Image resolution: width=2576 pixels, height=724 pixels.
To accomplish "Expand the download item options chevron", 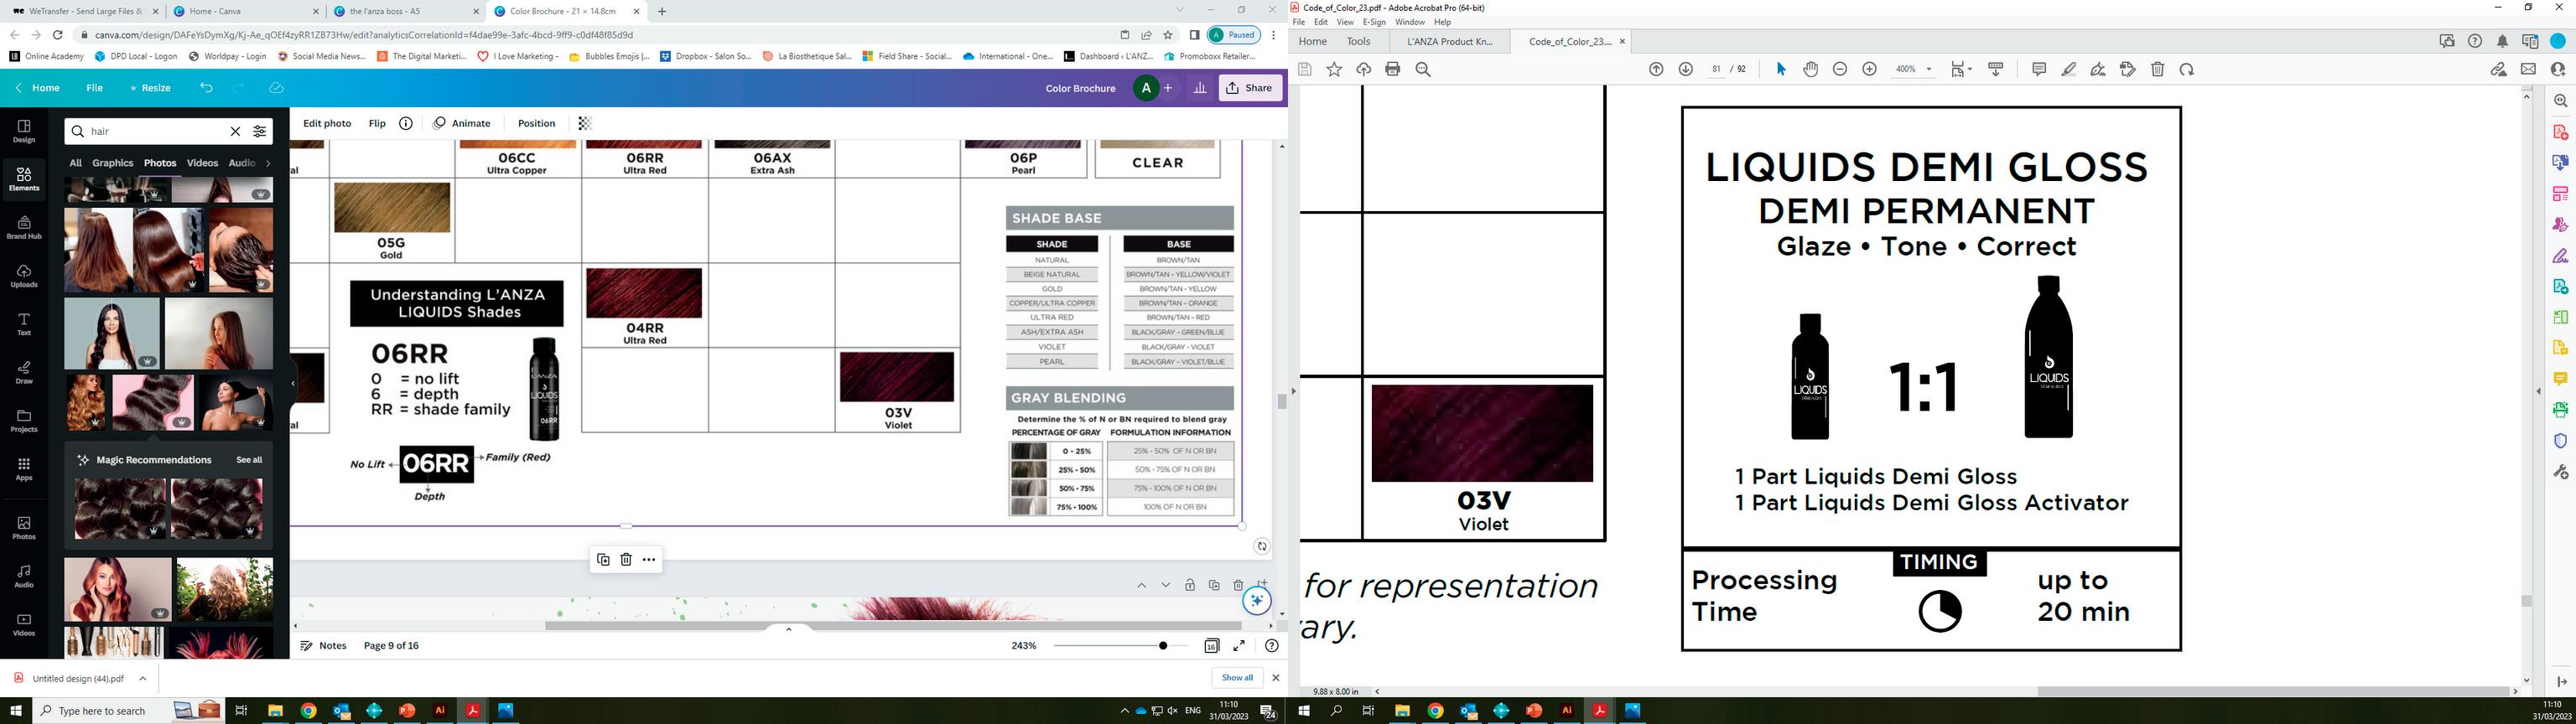I will (x=143, y=678).
